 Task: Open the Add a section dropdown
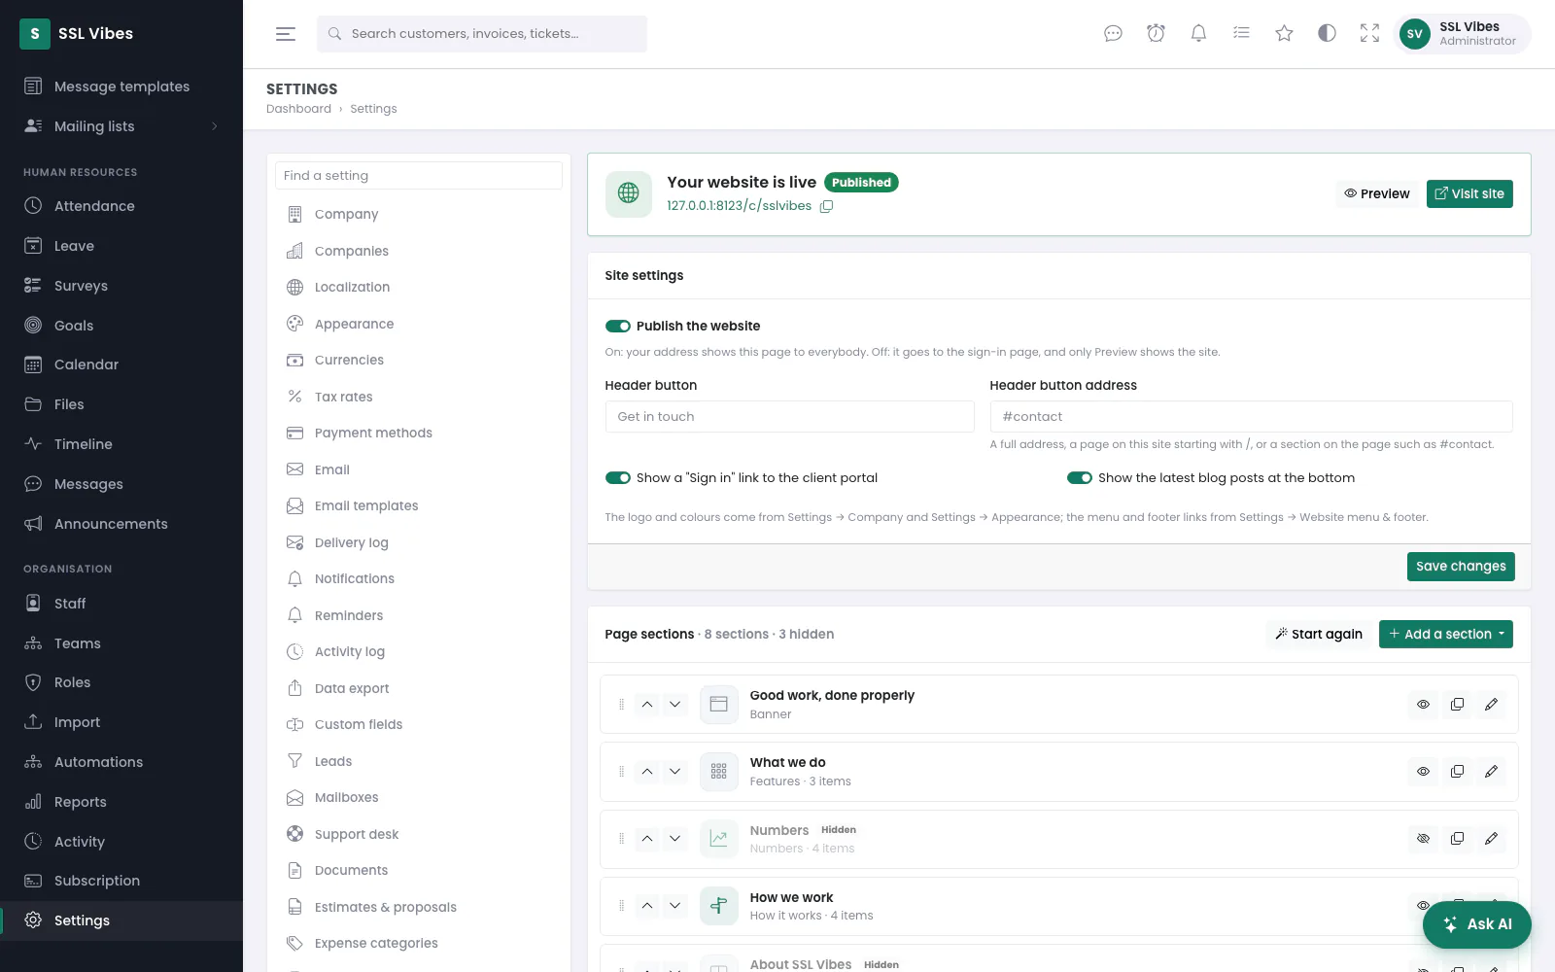1446,635
